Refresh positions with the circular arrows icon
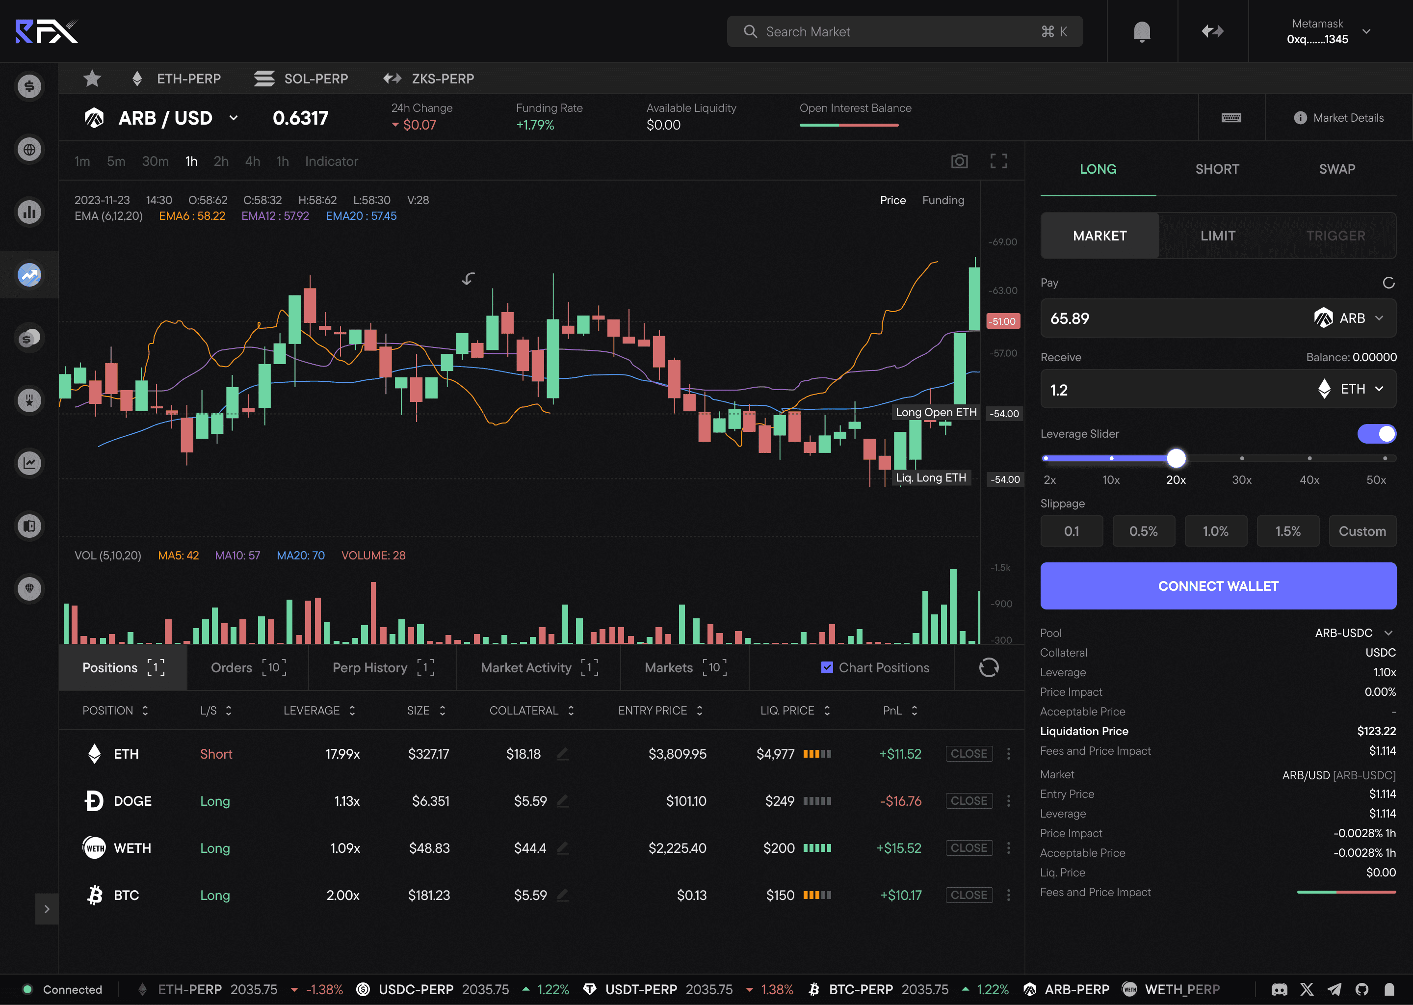The height and width of the screenshot is (1005, 1413). pyautogui.click(x=989, y=667)
